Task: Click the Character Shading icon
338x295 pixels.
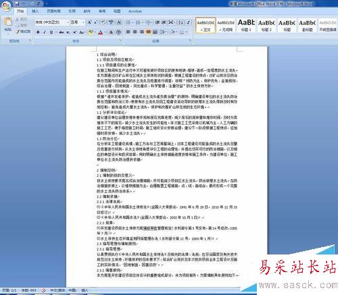Action: [111, 32]
